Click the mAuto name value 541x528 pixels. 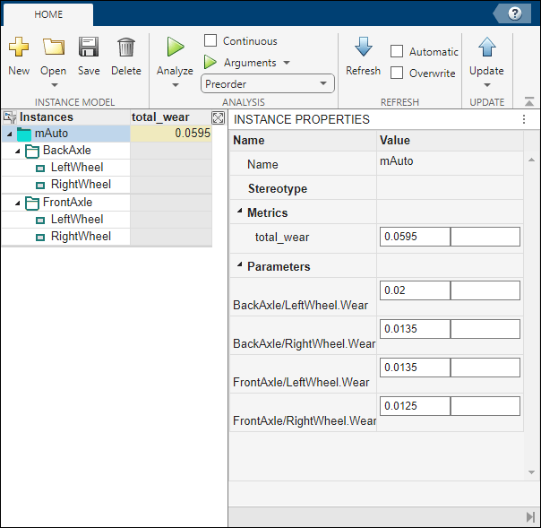(397, 161)
